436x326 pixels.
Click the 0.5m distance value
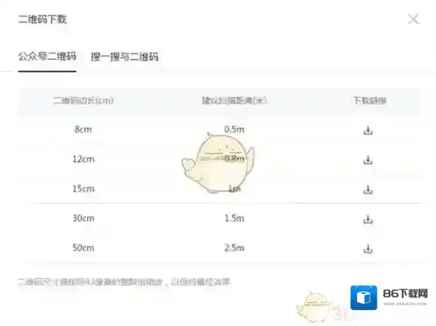(234, 129)
